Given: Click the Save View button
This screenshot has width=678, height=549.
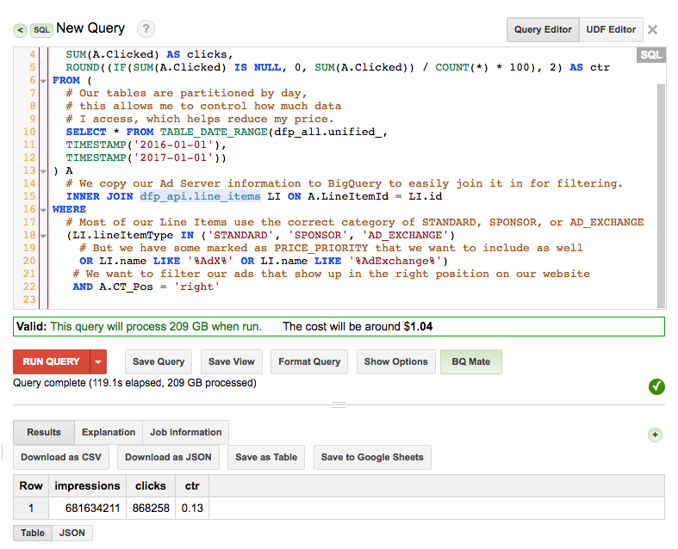Looking at the screenshot, I should coord(232,361).
